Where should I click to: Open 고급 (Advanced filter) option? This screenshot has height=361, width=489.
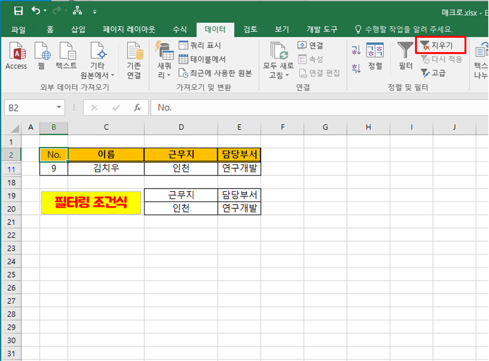pyautogui.click(x=433, y=73)
